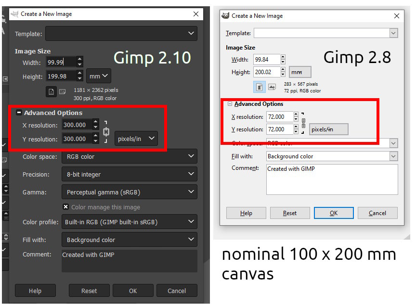The height and width of the screenshot is (307, 416).
Task: Decrease Height using down arrow in Gimp 2.8
Action: coord(283,75)
